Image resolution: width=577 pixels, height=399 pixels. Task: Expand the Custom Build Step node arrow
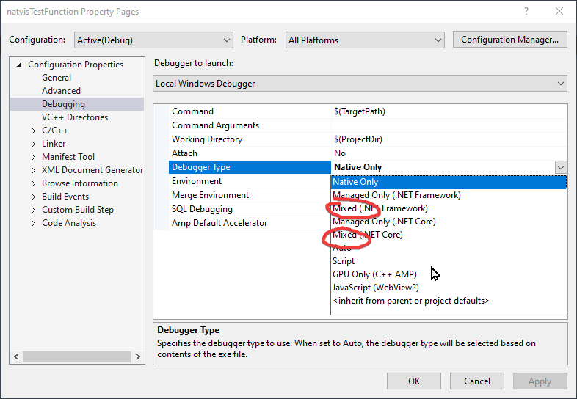pyautogui.click(x=33, y=210)
